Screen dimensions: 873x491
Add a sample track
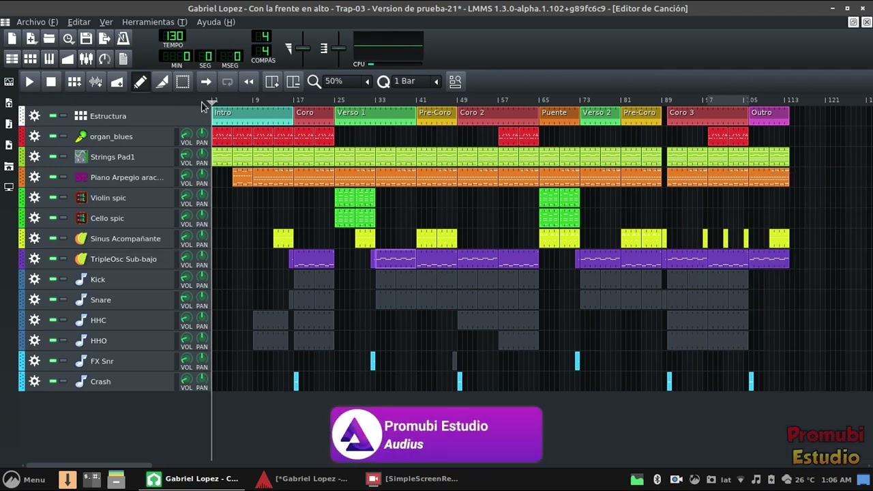point(95,82)
